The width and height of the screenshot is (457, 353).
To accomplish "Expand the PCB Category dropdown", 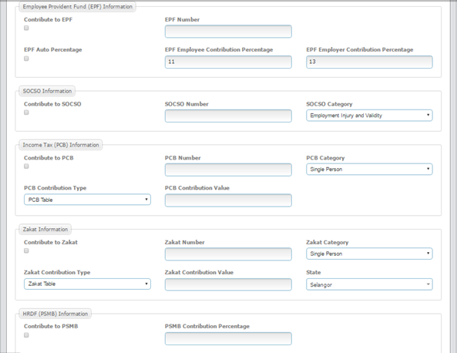I will 369,170.
